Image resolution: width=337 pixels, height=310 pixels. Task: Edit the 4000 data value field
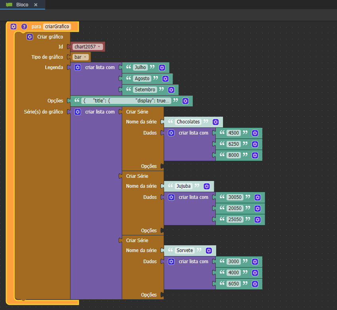coord(234,273)
